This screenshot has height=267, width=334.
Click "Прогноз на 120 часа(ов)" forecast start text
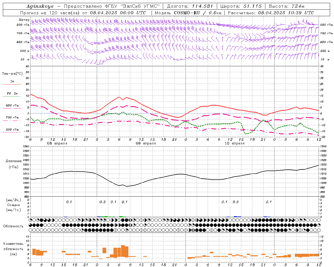point(50,13)
